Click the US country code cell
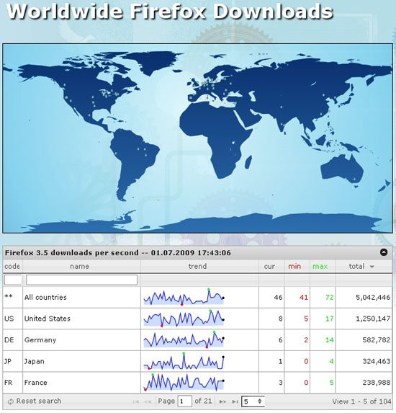The width and height of the screenshot is (396, 413). [9, 319]
